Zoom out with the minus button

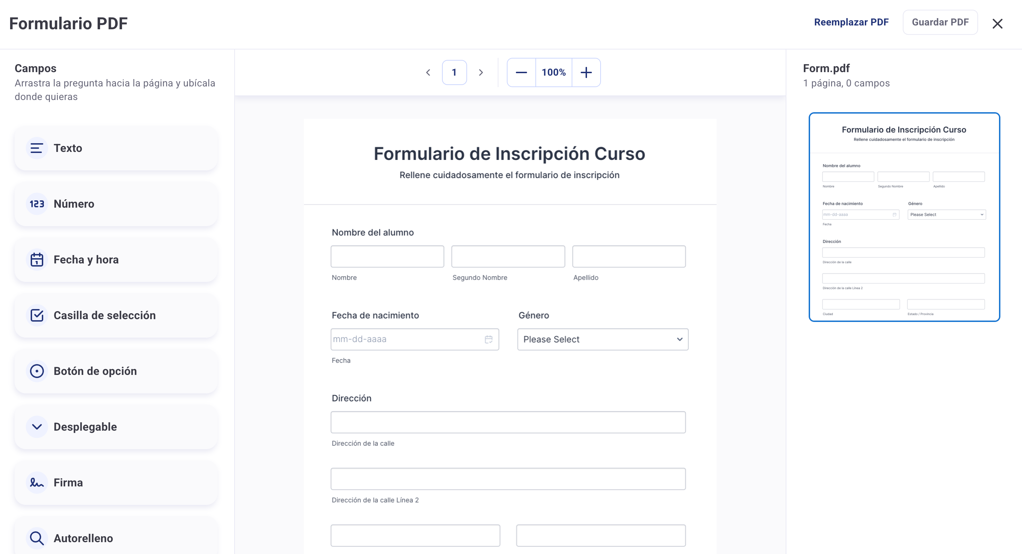point(521,72)
